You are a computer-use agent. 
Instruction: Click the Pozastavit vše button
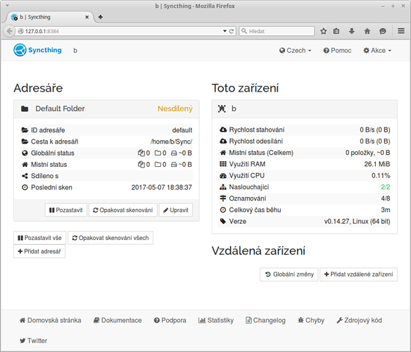click(40, 238)
